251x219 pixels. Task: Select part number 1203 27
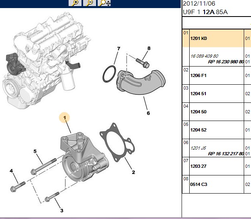(x=198, y=166)
